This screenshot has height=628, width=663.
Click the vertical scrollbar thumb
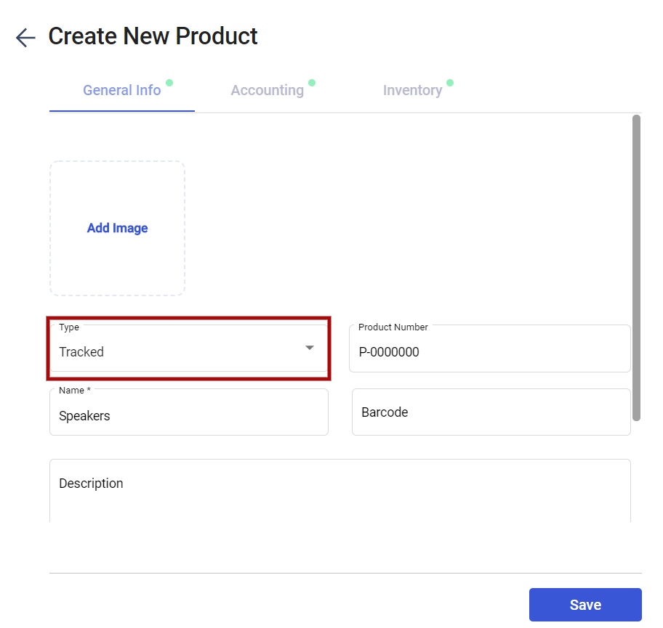[x=636, y=268]
